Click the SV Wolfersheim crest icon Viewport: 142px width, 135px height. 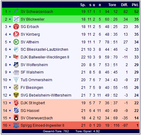click(16, 65)
